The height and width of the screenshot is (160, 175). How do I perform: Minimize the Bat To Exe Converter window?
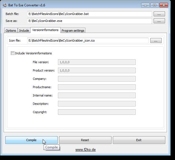(x=145, y=5)
